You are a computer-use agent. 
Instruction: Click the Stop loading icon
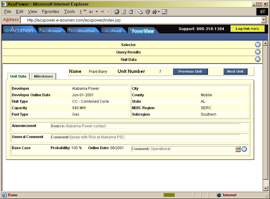pyautogui.click(x=116, y=11)
